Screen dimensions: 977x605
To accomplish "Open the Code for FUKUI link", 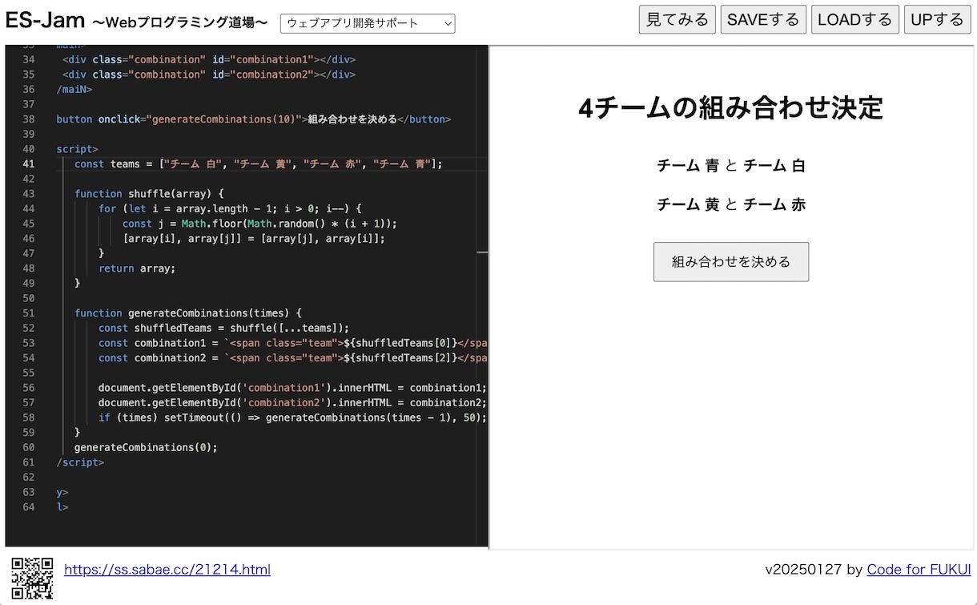I will (919, 570).
